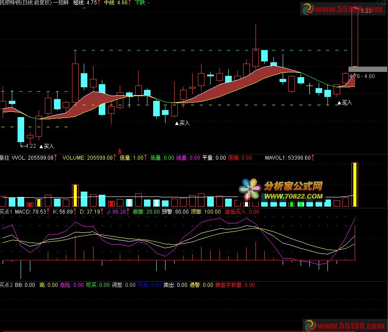Click the ▲买入 buy marker beside the 4.22 low
This screenshot has height=332, width=388.
pos(47,146)
